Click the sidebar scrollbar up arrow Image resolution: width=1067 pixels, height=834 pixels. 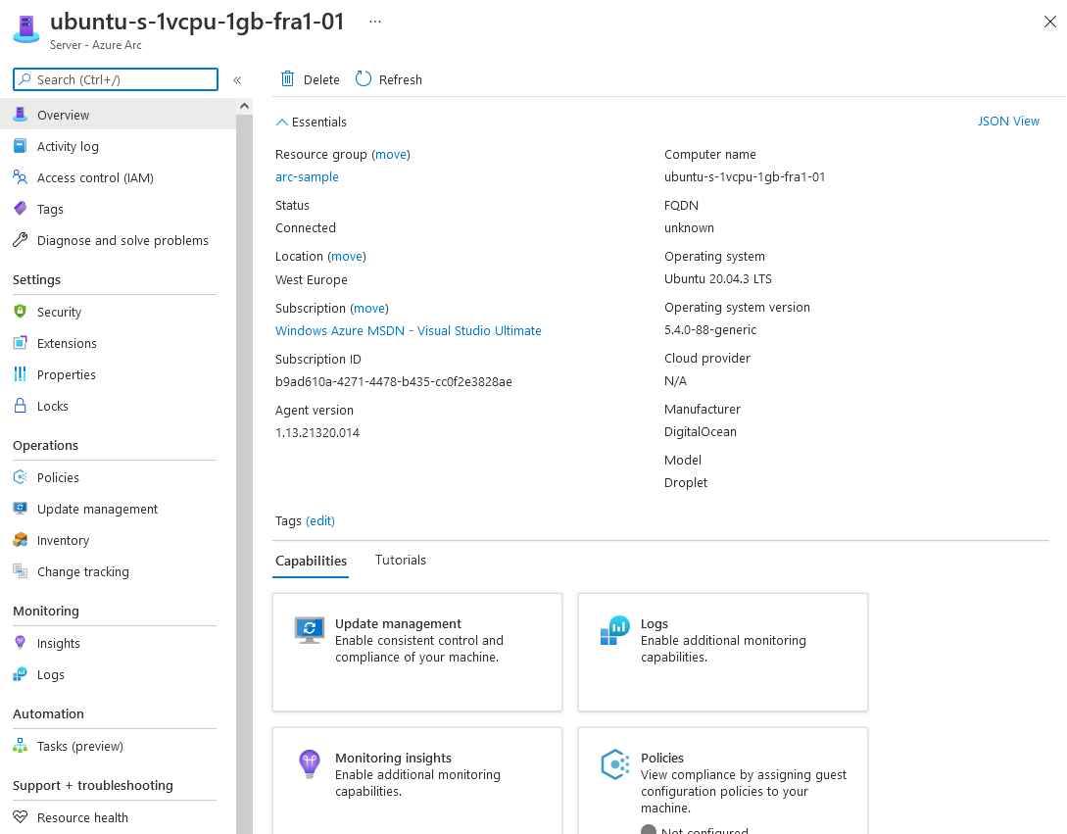click(x=244, y=106)
